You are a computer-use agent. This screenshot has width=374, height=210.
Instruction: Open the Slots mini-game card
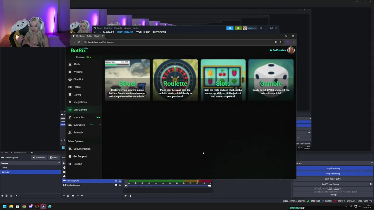point(223,80)
